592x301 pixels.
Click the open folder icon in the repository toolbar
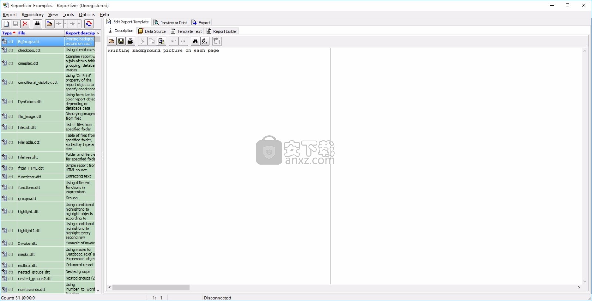[x=49, y=24]
